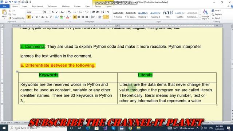Click the Shading paint bucket button
The image size is (233, 131).
[99, 17]
